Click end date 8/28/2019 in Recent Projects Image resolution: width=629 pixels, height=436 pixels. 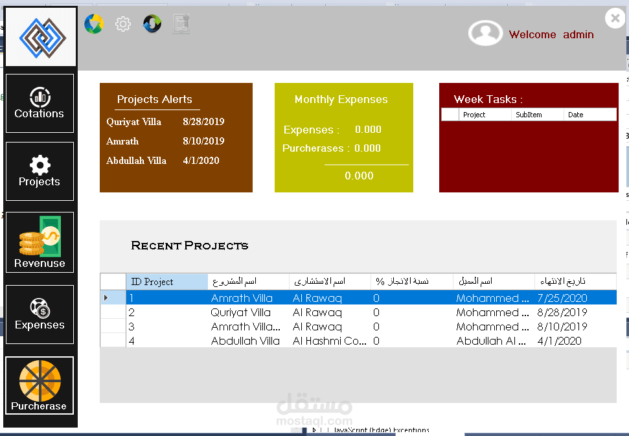coord(575,312)
